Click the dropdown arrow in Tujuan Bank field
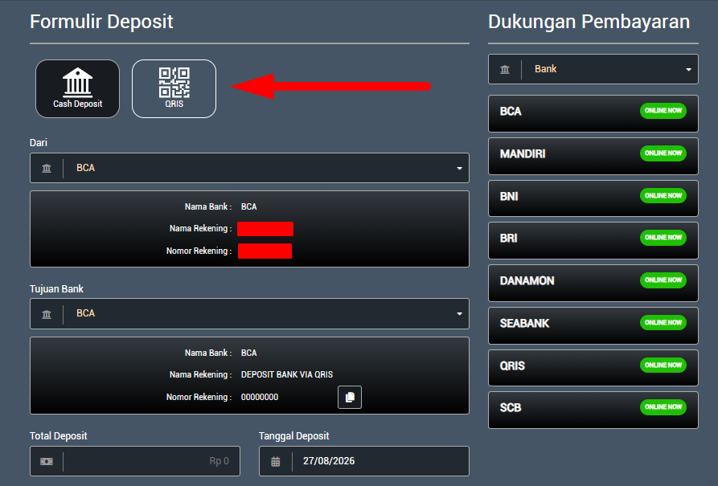The height and width of the screenshot is (486, 718). [x=459, y=314]
